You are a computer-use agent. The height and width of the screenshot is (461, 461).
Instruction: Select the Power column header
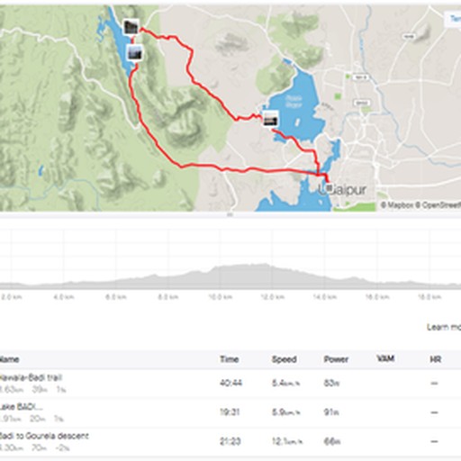click(x=336, y=359)
